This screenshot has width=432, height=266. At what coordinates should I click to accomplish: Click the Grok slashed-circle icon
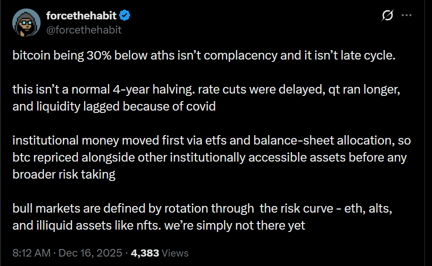click(387, 16)
